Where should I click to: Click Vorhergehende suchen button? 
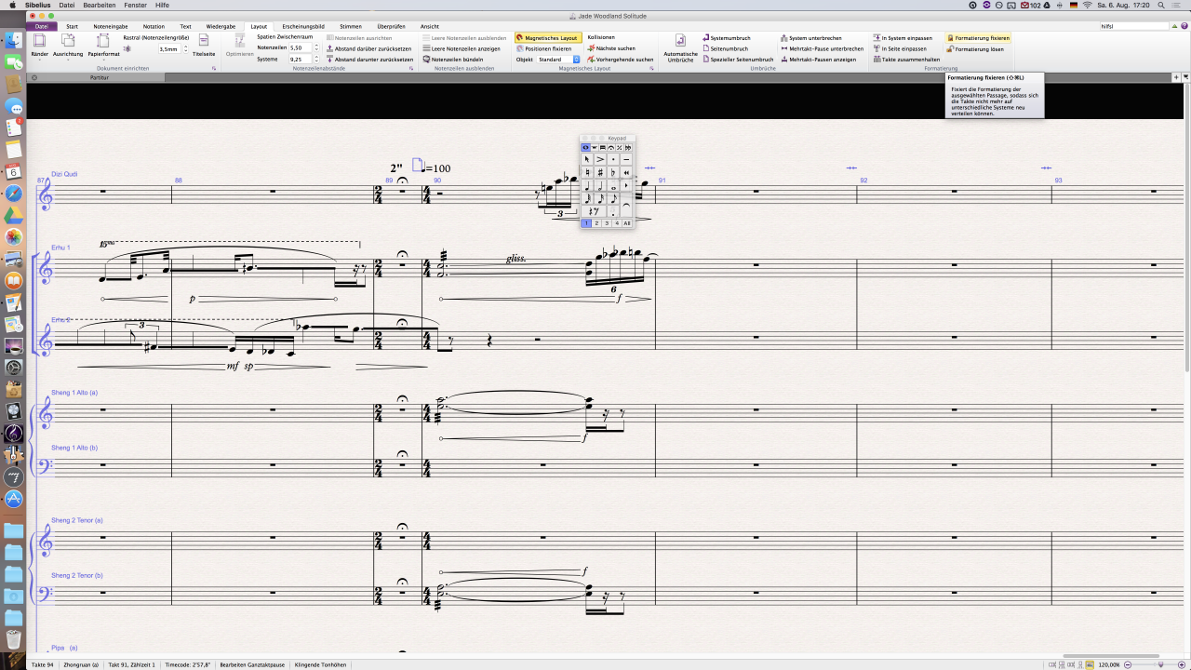[x=621, y=59]
